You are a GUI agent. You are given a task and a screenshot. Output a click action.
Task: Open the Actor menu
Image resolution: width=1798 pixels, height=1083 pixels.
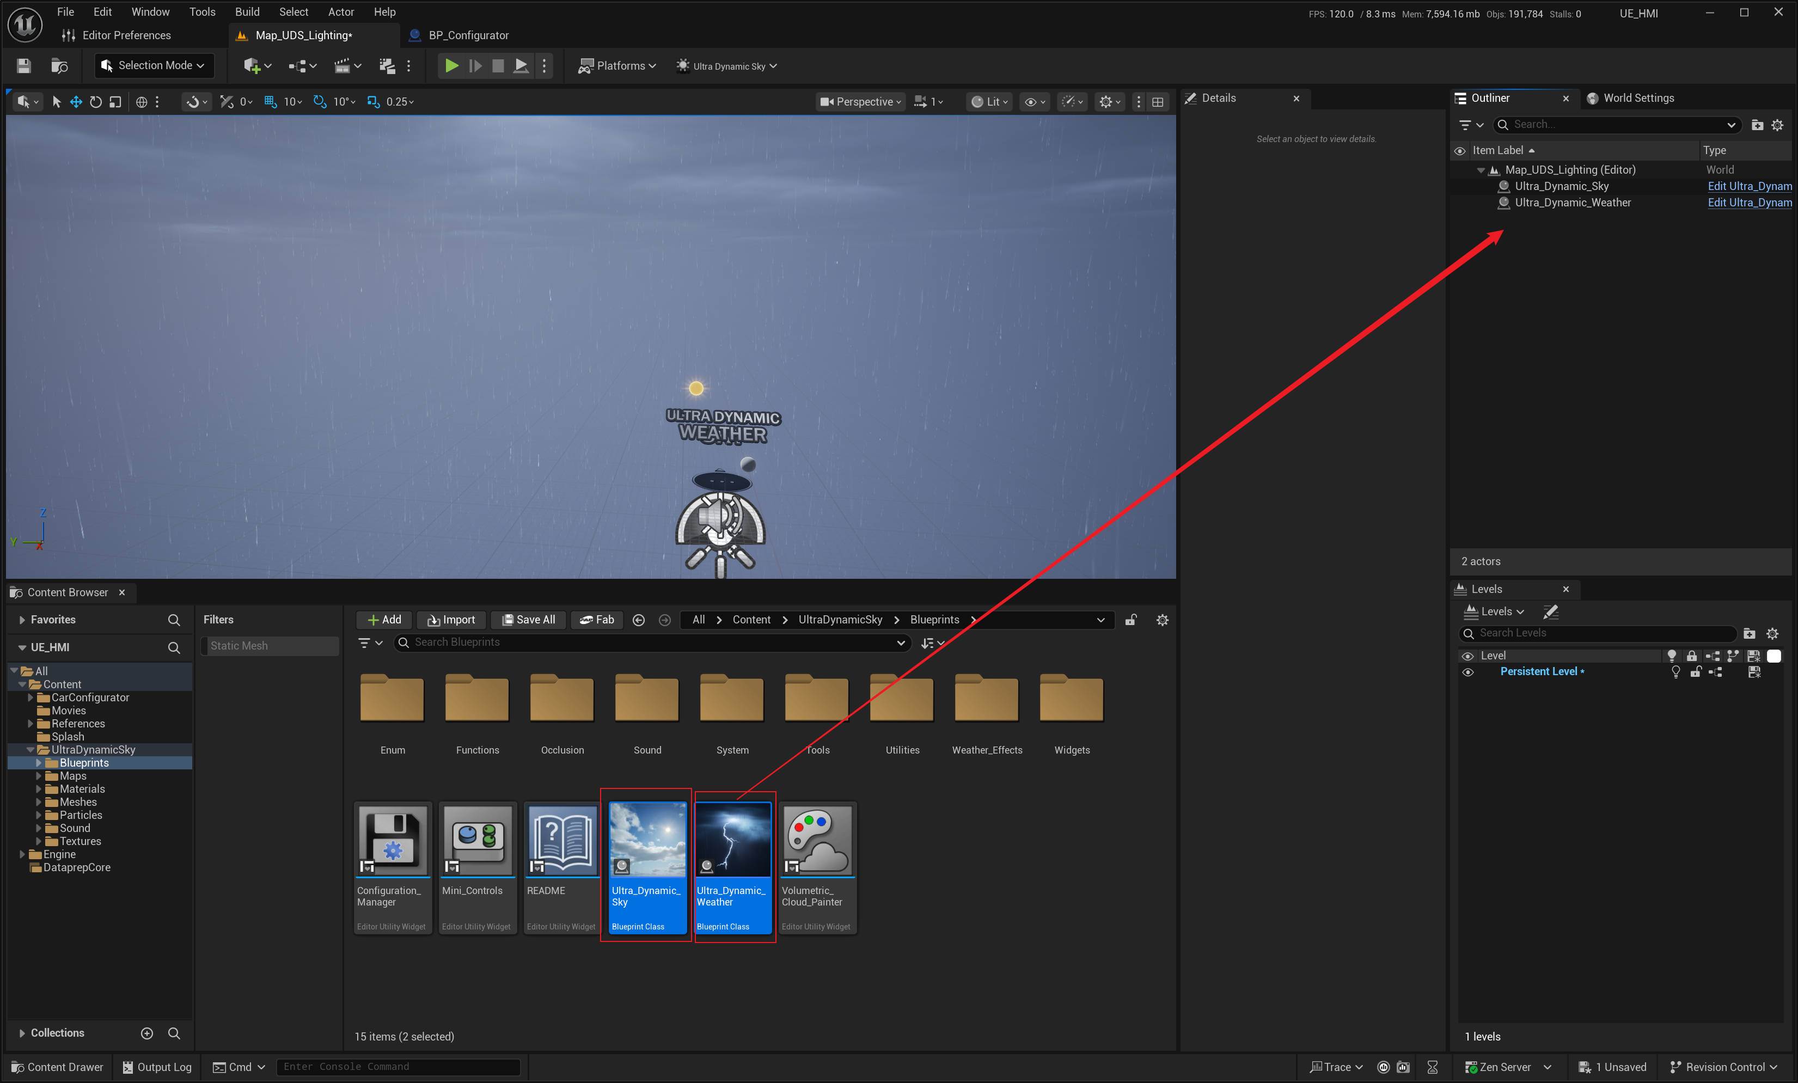[341, 11]
